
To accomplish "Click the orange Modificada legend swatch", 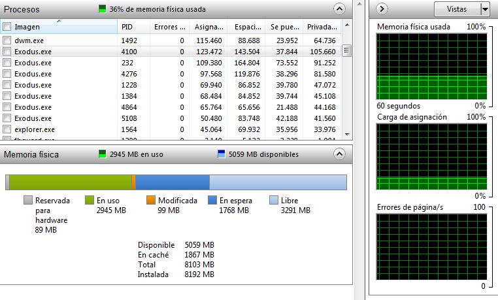I will pyautogui.click(x=150, y=201).
